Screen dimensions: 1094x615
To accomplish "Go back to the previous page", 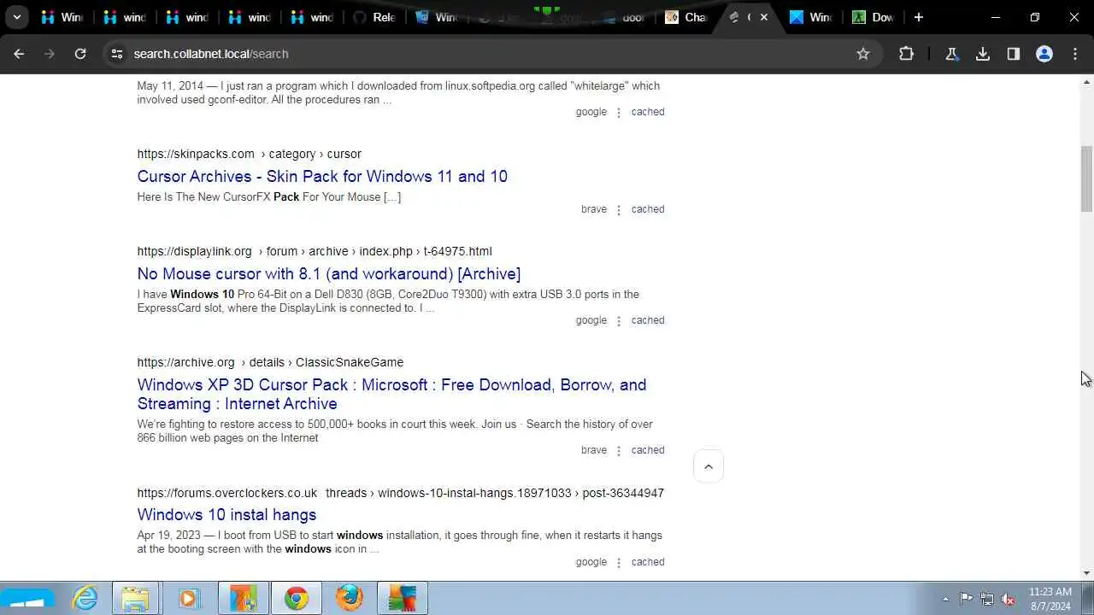I will (19, 54).
